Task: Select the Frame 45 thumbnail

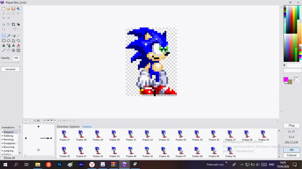Action: [x=148, y=152]
